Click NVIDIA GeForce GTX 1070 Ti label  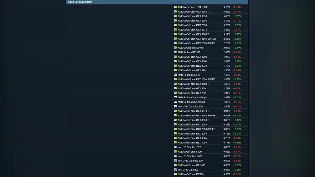[194, 111]
